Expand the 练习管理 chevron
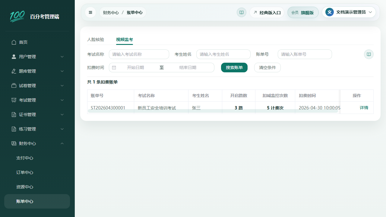Viewport: 386px width, 217px height. tap(62, 129)
